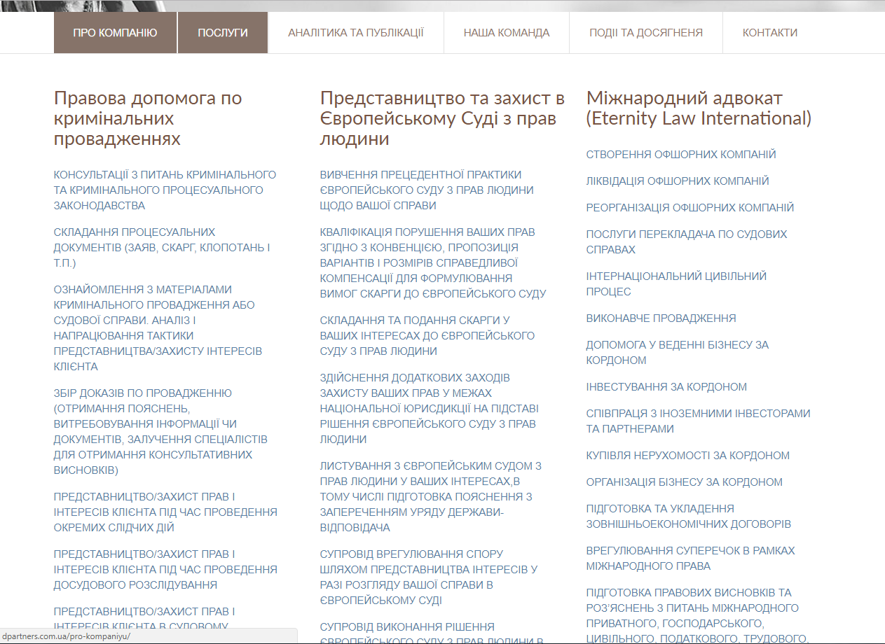Click Міжнародний адвокат (Eternity Law International) heading
This screenshot has width=885, height=644.
pyautogui.click(x=698, y=108)
